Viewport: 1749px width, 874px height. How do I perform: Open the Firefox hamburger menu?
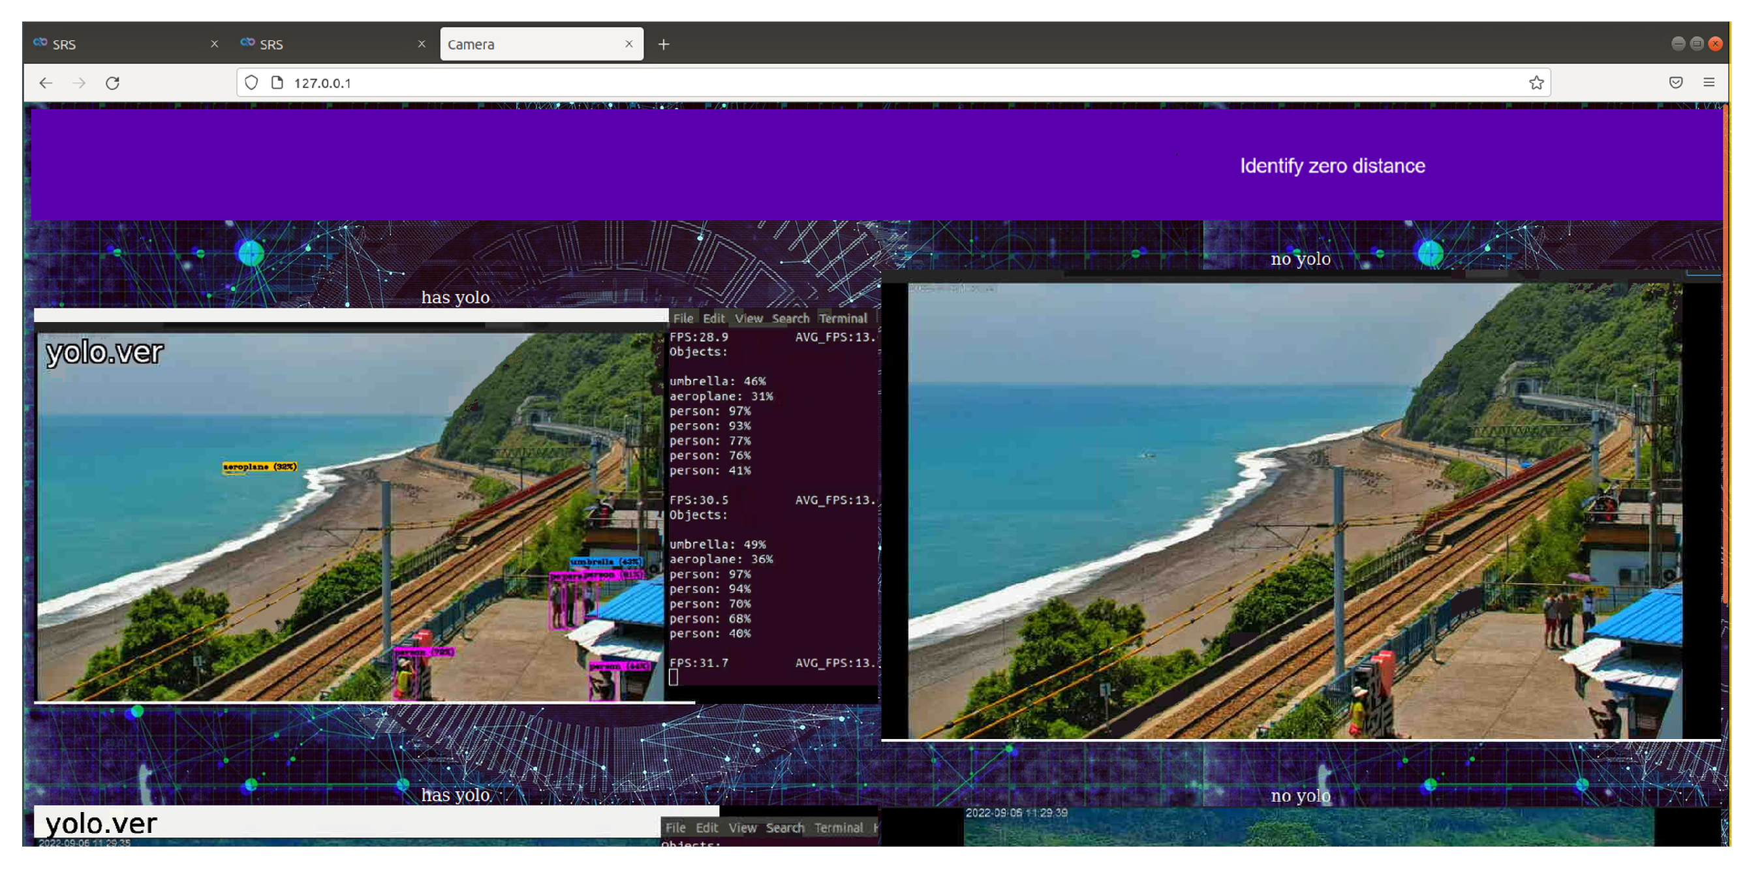click(x=1709, y=83)
